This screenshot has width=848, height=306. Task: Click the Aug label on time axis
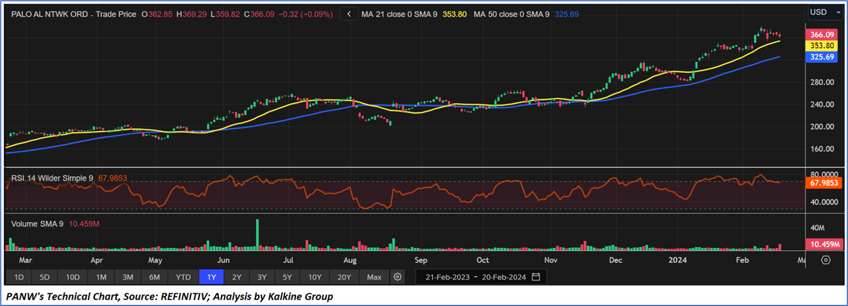click(x=350, y=260)
